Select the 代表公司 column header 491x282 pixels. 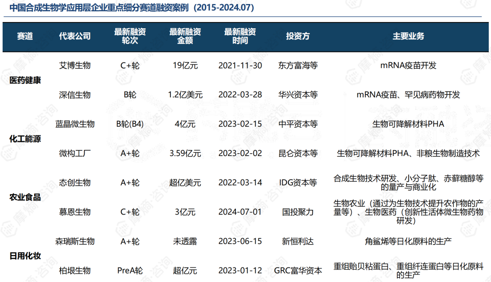75,36
